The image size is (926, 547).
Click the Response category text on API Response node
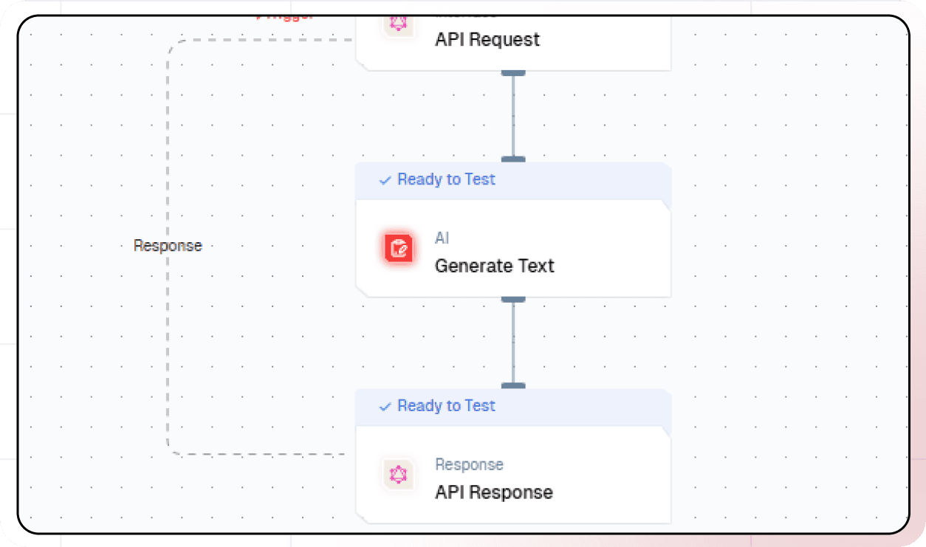469,464
